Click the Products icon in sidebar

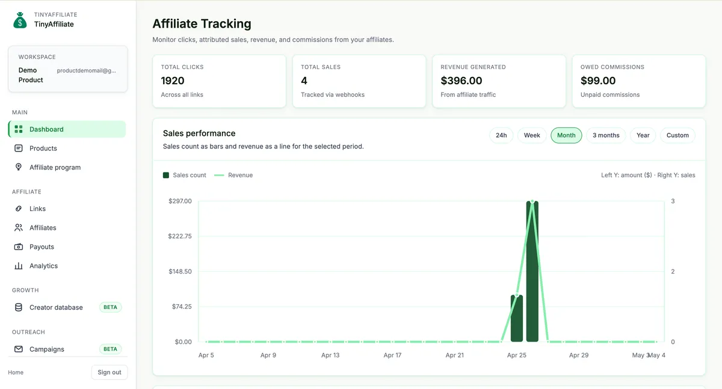tap(18, 149)
